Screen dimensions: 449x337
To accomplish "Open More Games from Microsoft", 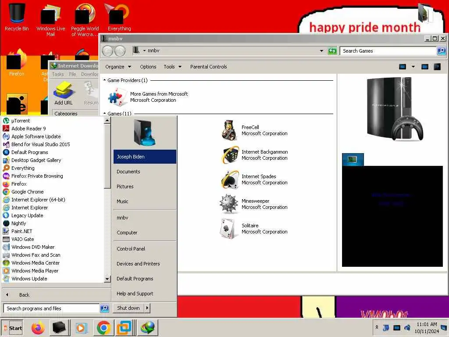I will (148, 97).
